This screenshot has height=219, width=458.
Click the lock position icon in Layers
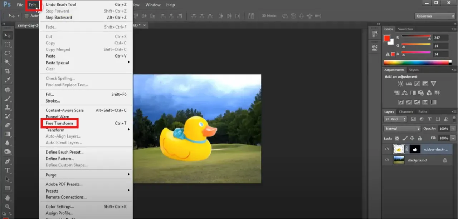click(x=412, y=138)
